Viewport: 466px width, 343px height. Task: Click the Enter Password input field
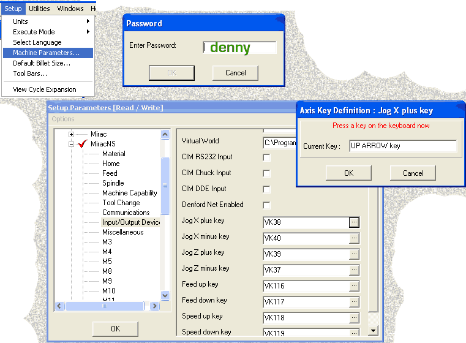pos(240,48)
